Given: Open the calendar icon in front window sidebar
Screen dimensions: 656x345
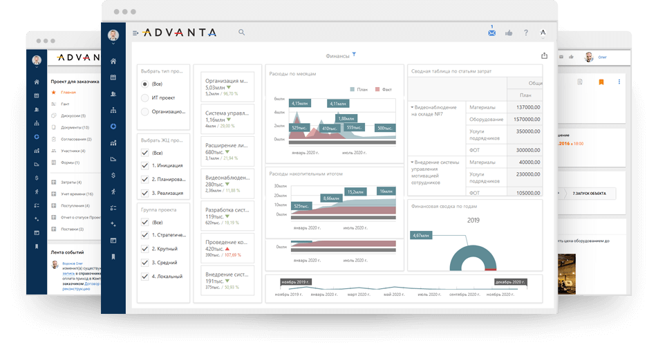Looking at the screenshot, I should 113,77.
